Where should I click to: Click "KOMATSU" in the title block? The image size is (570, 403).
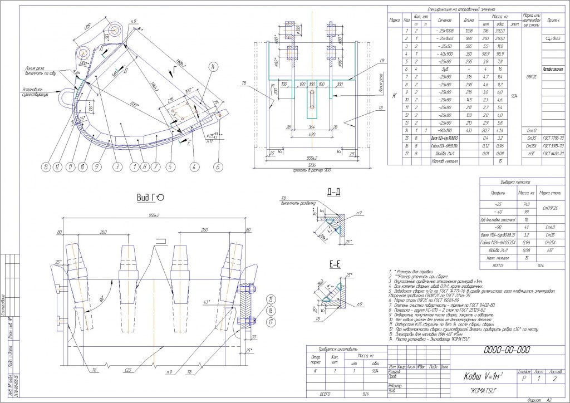(483, 391)
